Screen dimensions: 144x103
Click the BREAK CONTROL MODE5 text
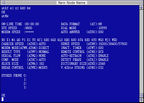tap(43, 68)
